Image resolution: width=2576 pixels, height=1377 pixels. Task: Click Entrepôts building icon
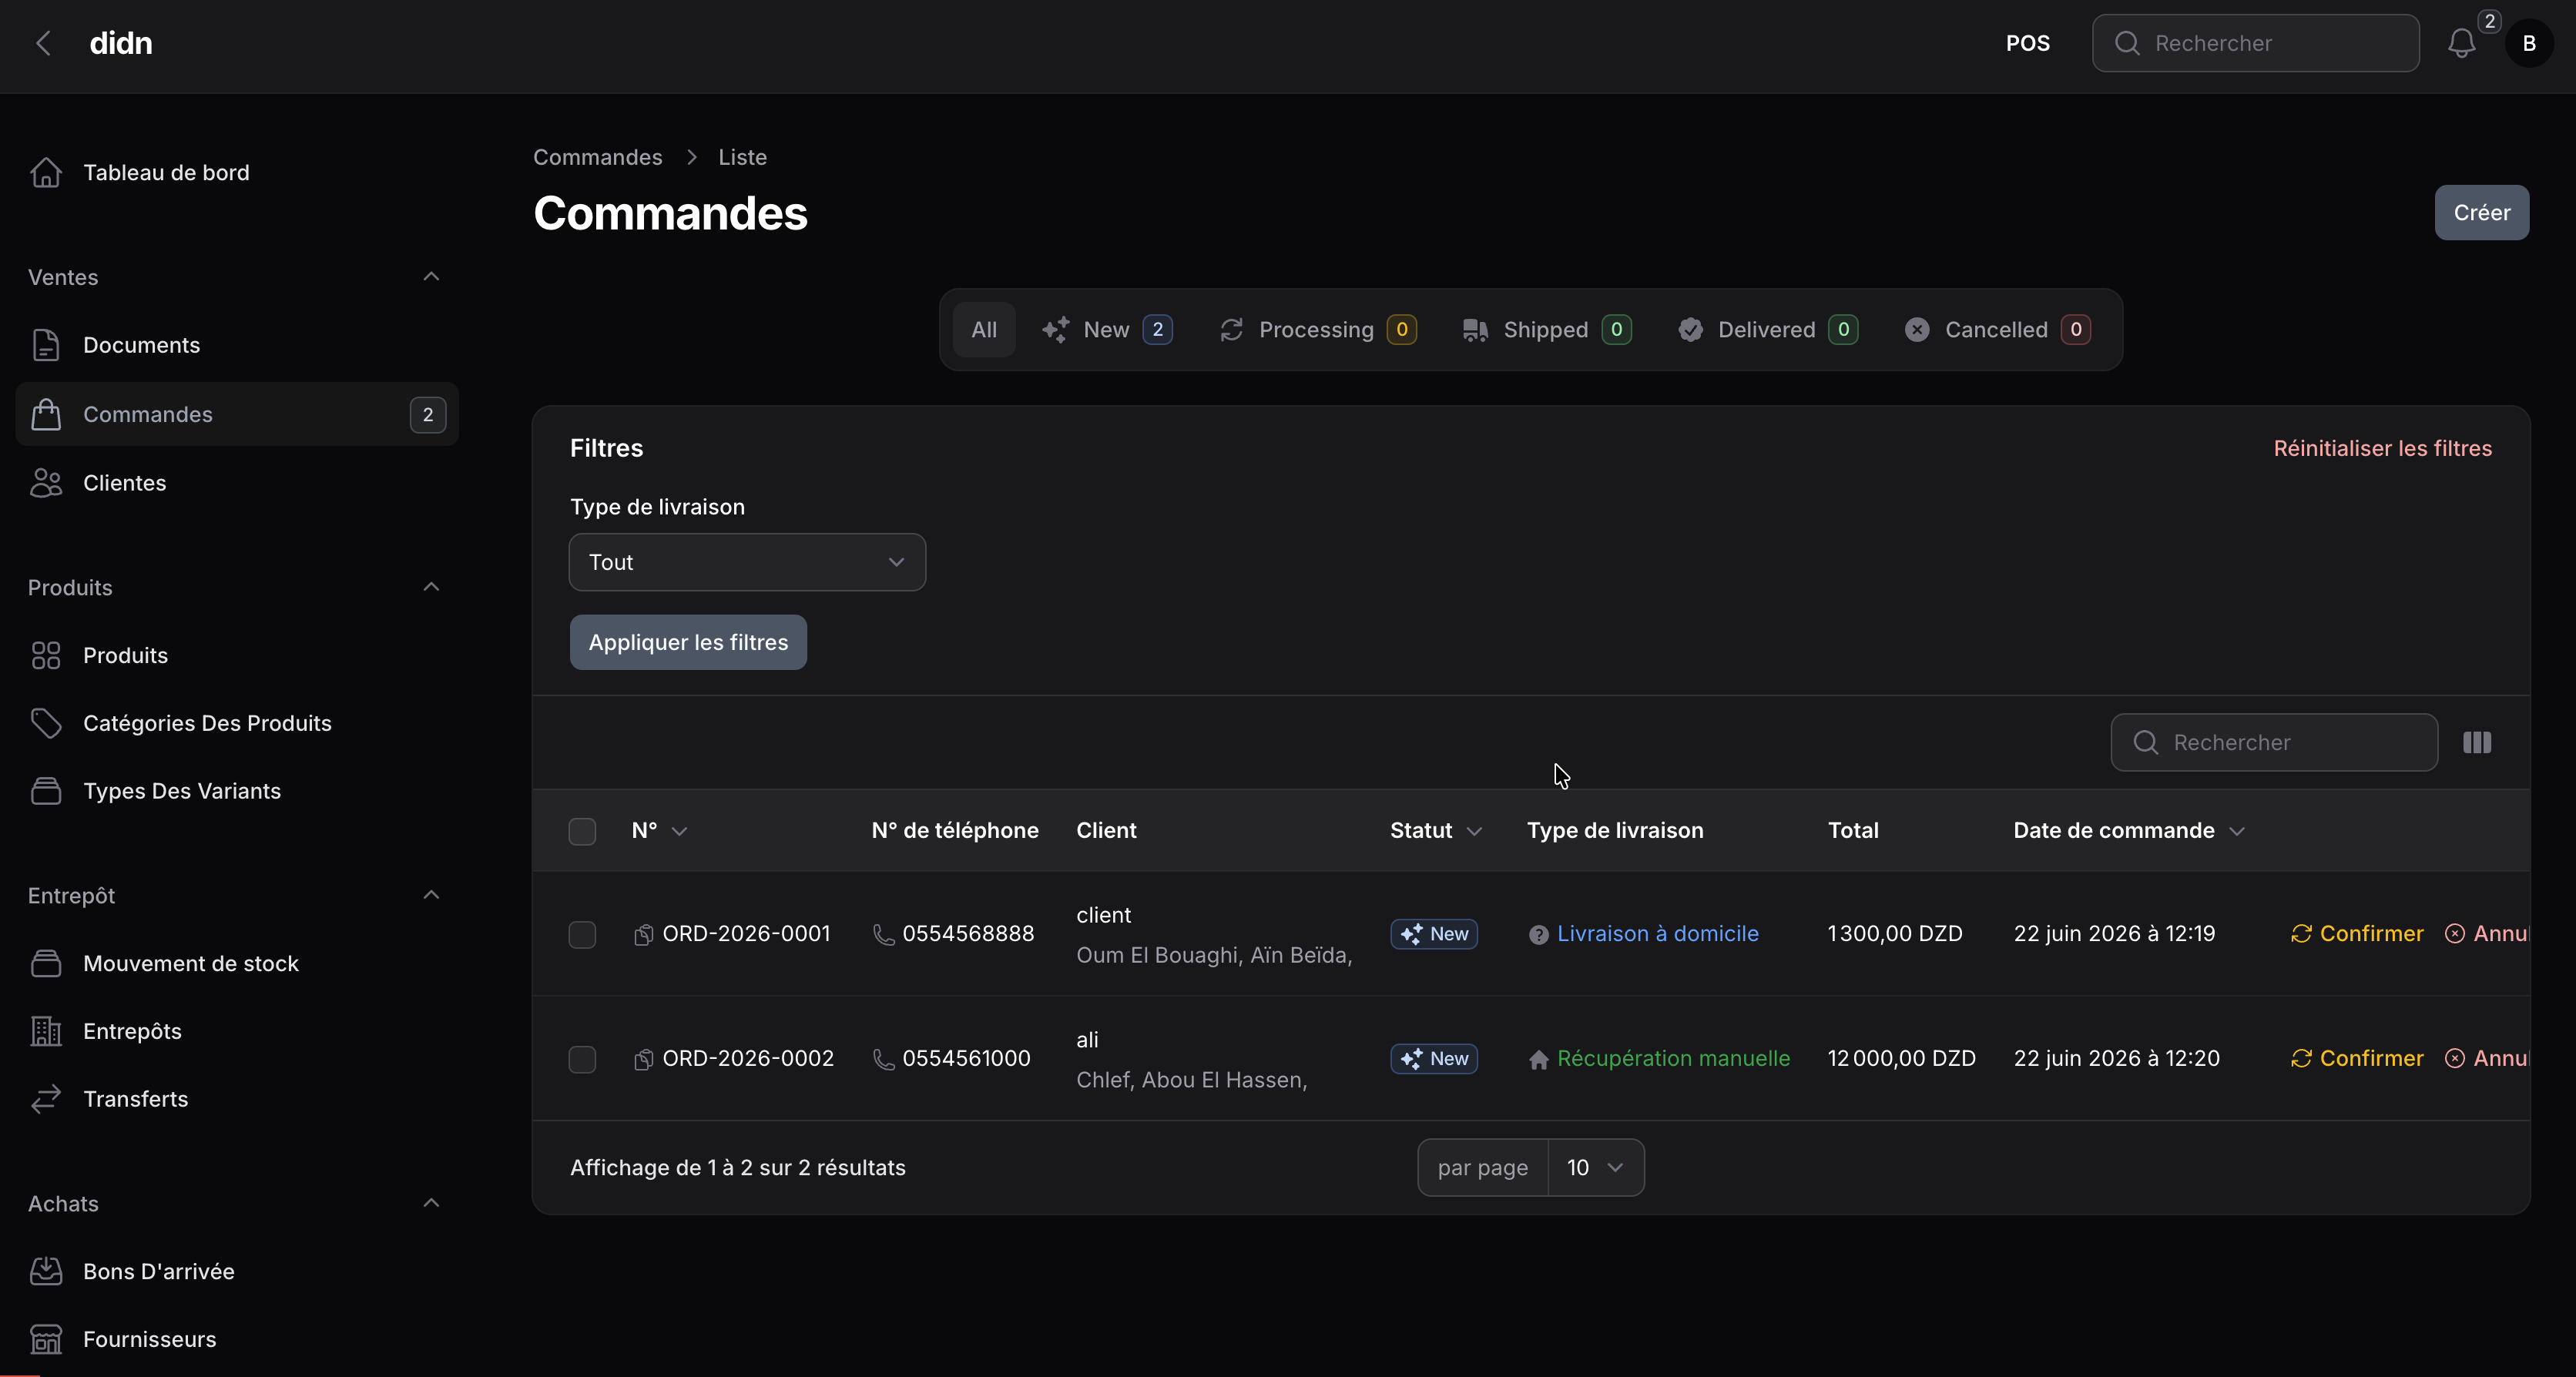click(x=46, y=1031)
